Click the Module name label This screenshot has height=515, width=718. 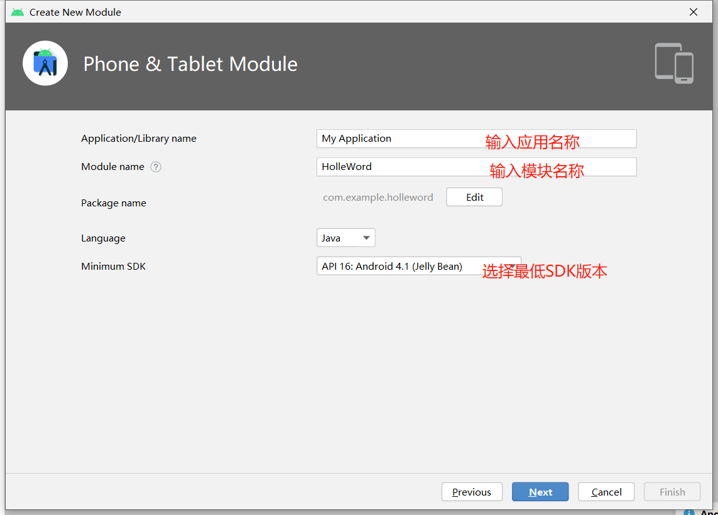pyautogui.click(x=112, y=167)
